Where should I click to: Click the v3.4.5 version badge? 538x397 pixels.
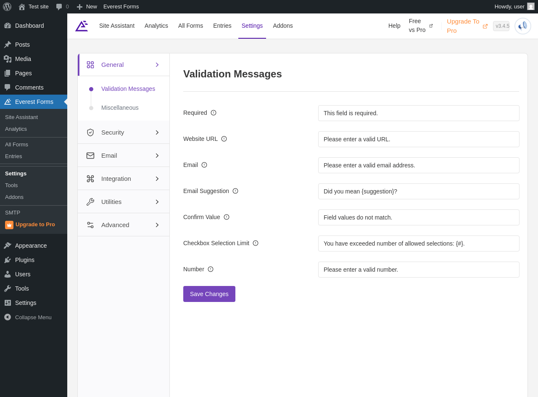tap(501, 26)
